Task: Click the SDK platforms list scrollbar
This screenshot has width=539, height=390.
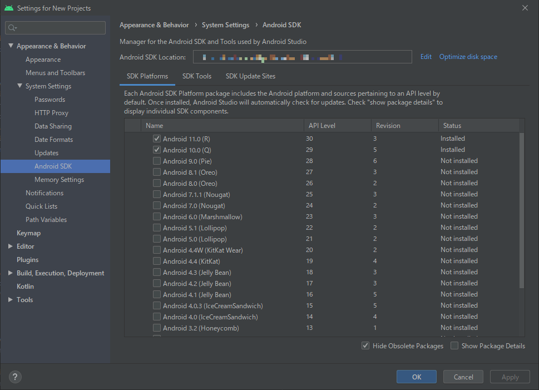Action: click(x=522, y=210)
